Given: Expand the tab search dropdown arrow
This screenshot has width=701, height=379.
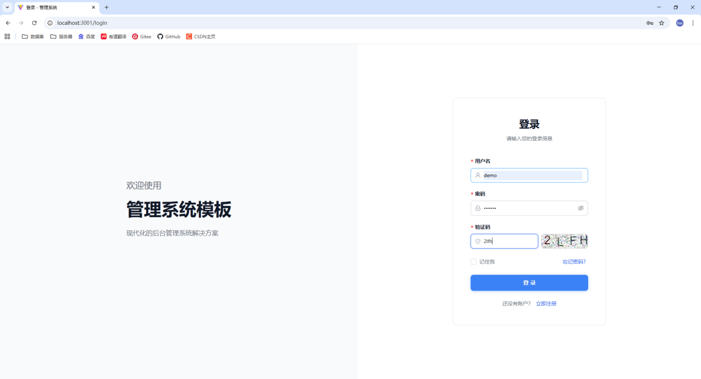Looking at the screenshot, I should tap(7, 7).
